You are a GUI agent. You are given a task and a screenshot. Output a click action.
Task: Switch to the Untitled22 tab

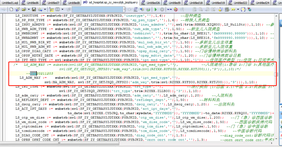(237, 3)
